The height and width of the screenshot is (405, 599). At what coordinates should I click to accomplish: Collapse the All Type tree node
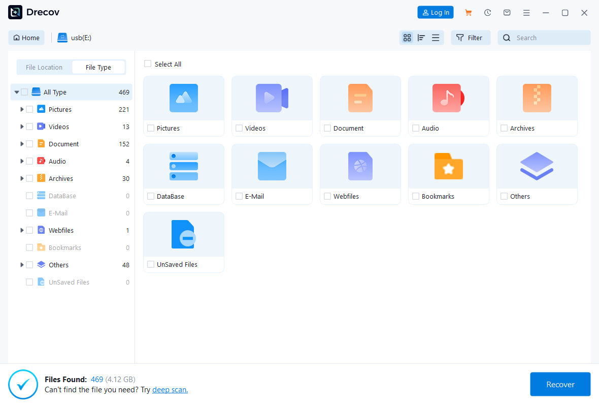tap(17, 92)
